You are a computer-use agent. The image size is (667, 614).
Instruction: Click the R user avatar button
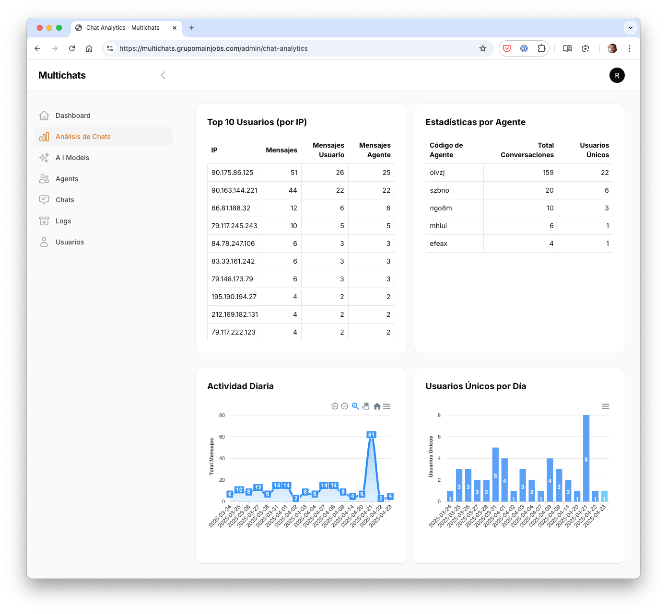click(x=617, y=75)
